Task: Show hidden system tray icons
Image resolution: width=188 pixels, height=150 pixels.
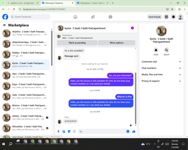Action: 155,144
